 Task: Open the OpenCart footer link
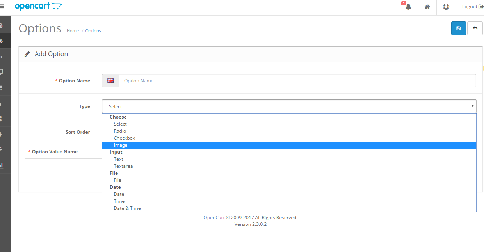[214, 218]
